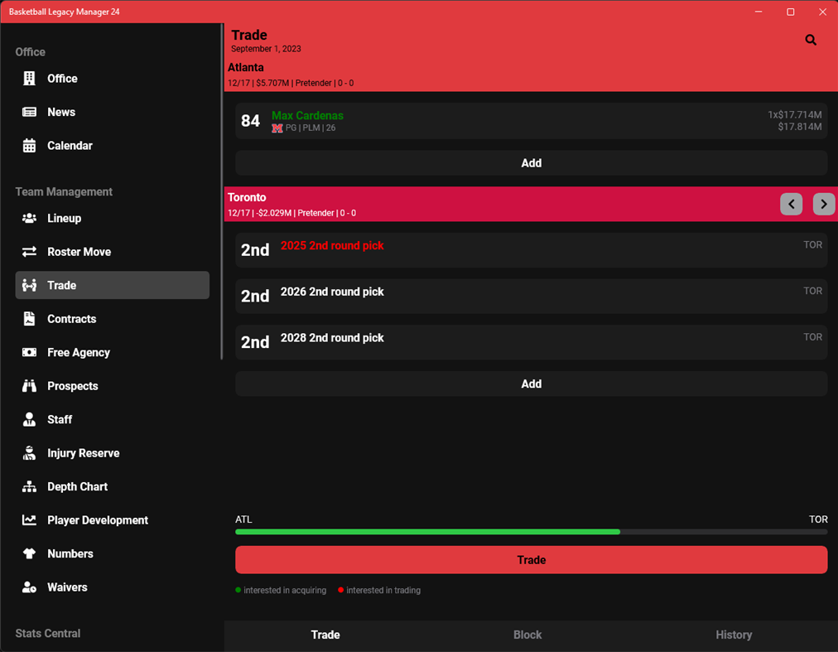Click the Lineup people icon
This screenshot has height=652, width=838.
tap(29, 218)
